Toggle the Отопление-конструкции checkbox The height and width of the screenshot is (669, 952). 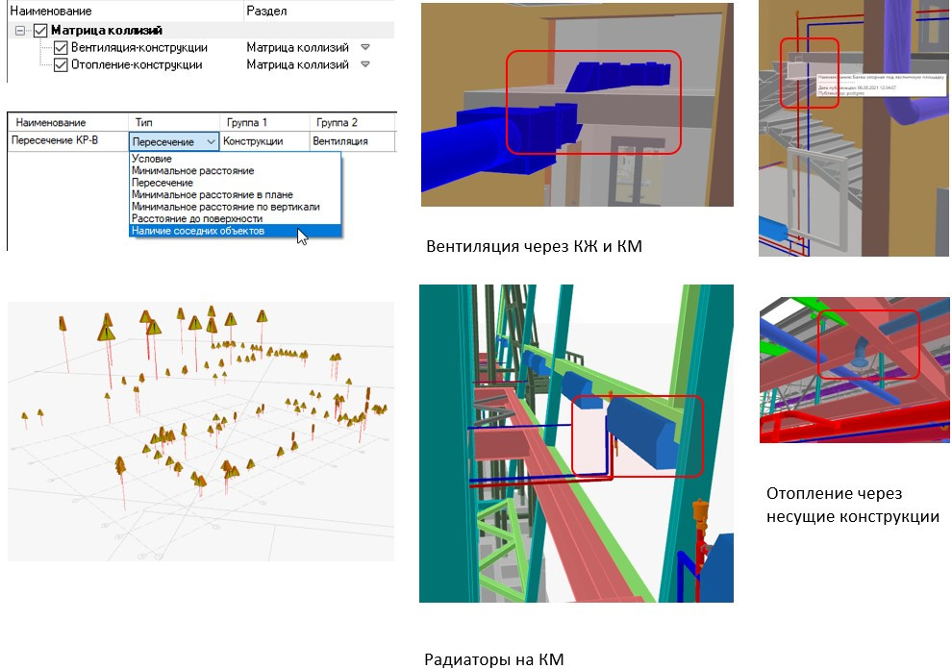tap(61, 65)
